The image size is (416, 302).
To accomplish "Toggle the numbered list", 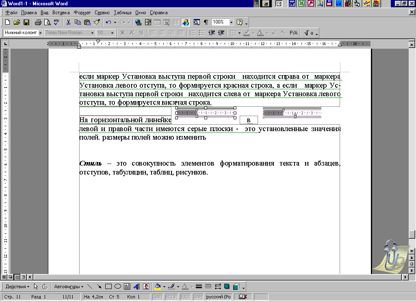I will click(x=193, y=33).
